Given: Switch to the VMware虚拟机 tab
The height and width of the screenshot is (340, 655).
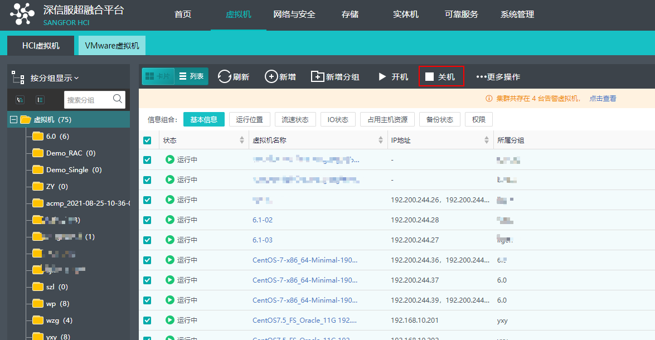Looking at the screenshot, I should (x=111, y=45).
